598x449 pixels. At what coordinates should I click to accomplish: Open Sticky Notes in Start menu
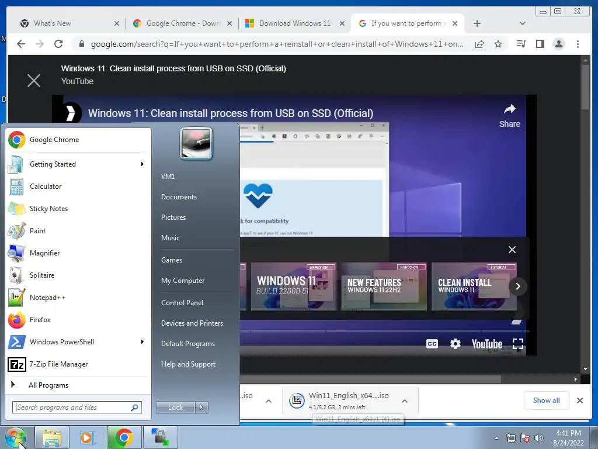click(x=78, y=209)
